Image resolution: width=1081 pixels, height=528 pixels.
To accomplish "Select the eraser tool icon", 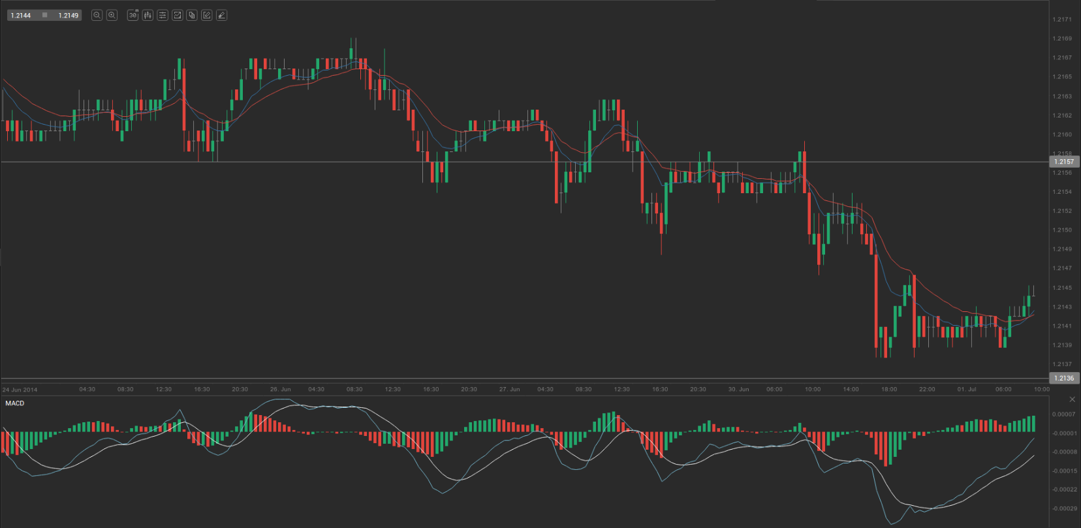I will pos(222,15).
